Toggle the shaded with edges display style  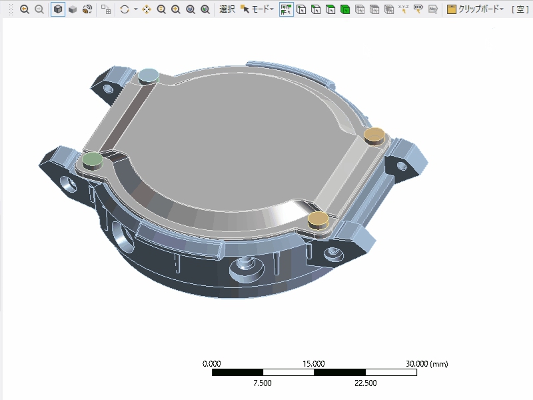(x=58, y=9)
